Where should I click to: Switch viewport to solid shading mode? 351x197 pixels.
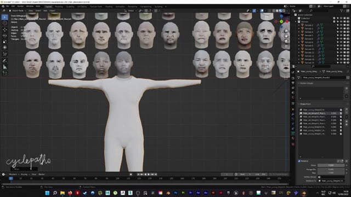(x=277, y=11)
